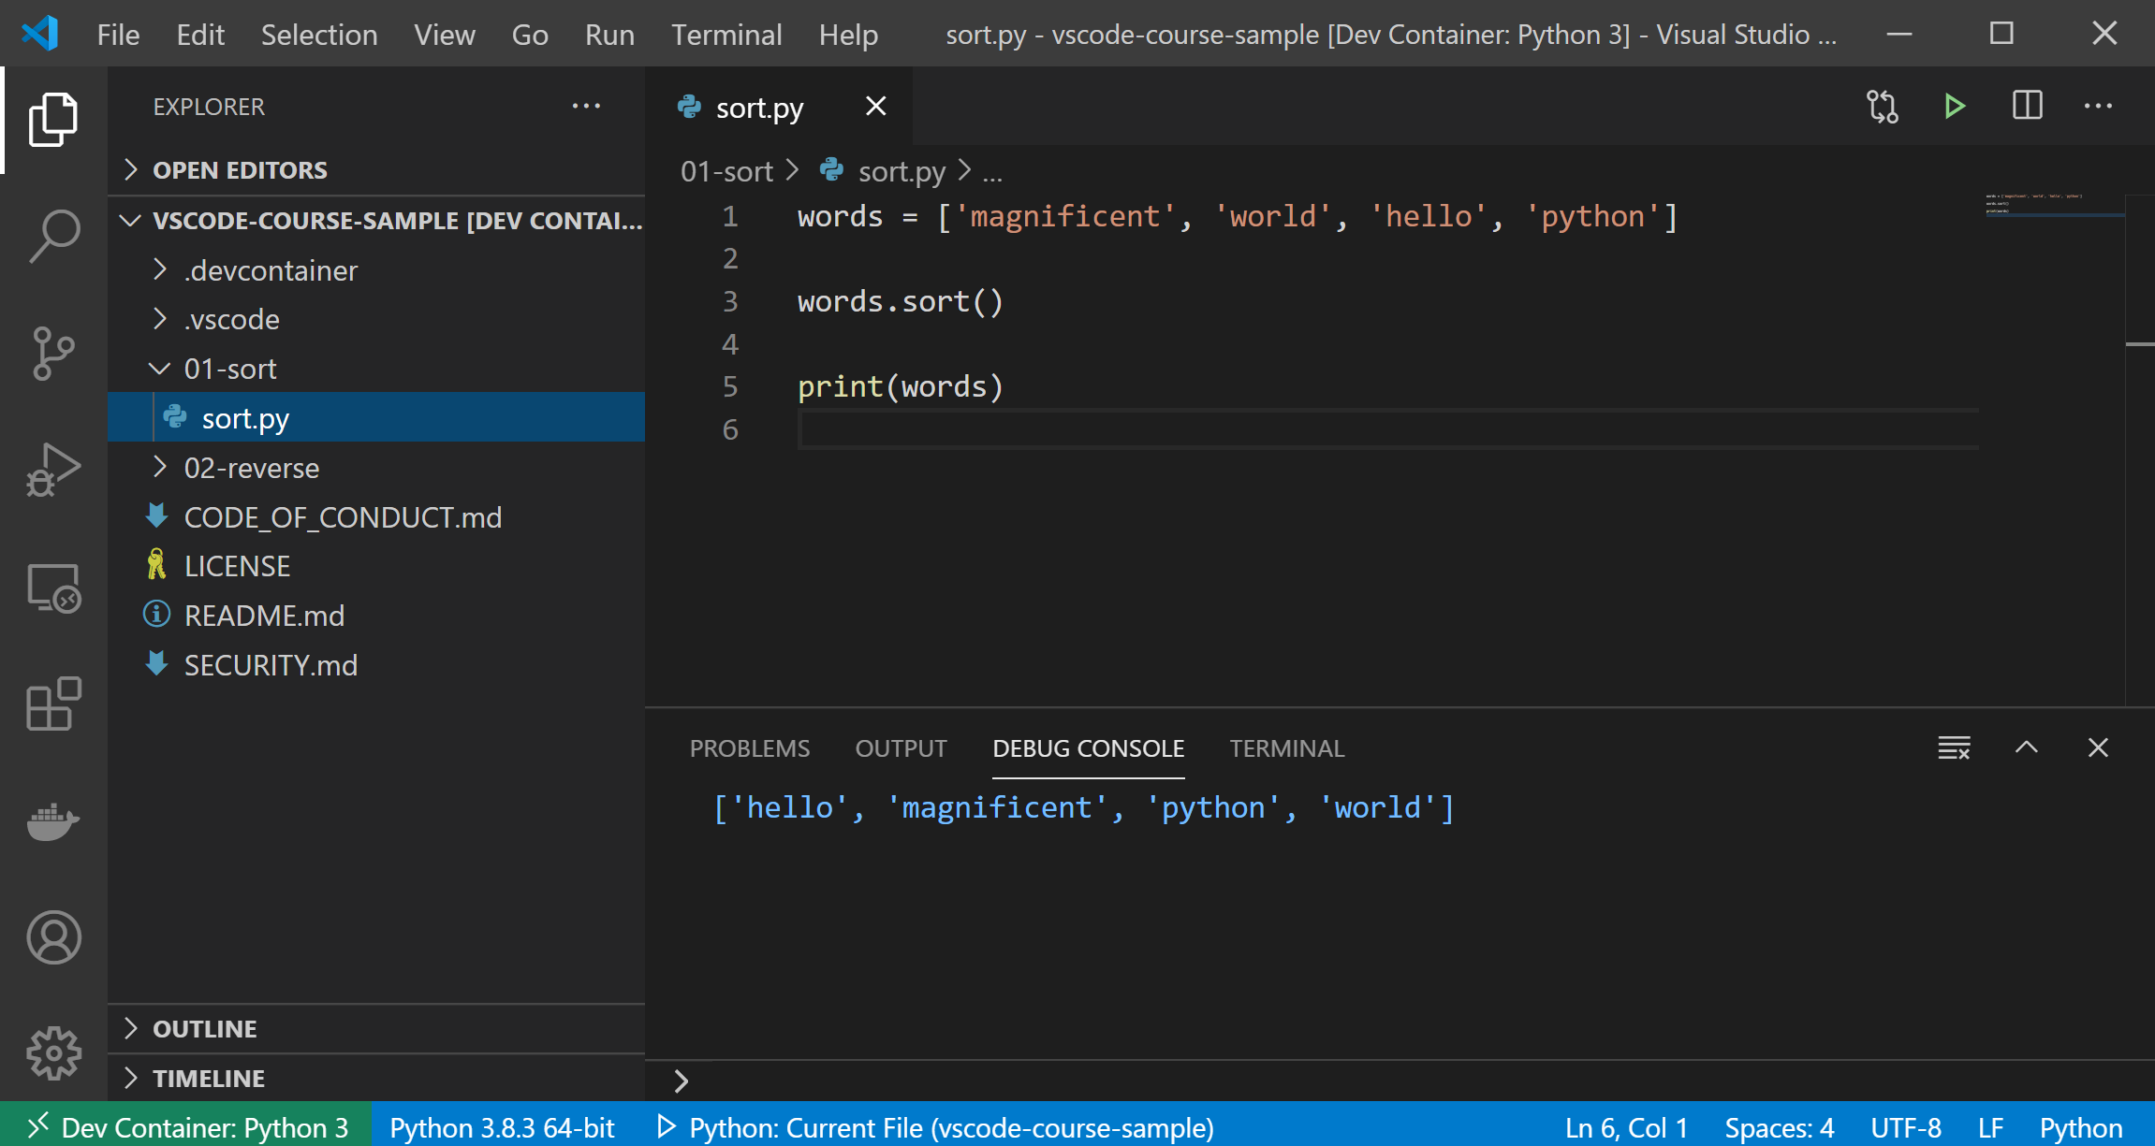Screen dimensions: 2155x1146
Task: Open the Search view icon
Action: [x=53, y=236]
